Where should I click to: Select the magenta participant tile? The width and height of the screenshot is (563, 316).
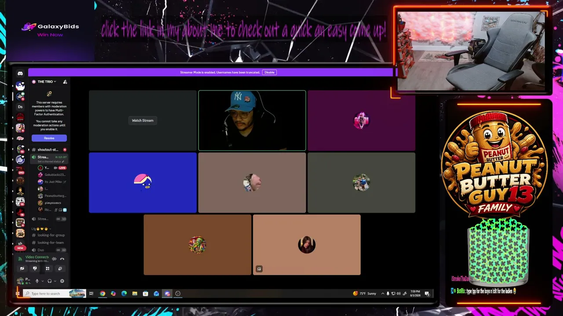[x=361, y=121]
